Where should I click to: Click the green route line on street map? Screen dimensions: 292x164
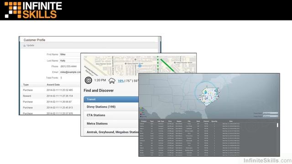click(x=167, y=66)
